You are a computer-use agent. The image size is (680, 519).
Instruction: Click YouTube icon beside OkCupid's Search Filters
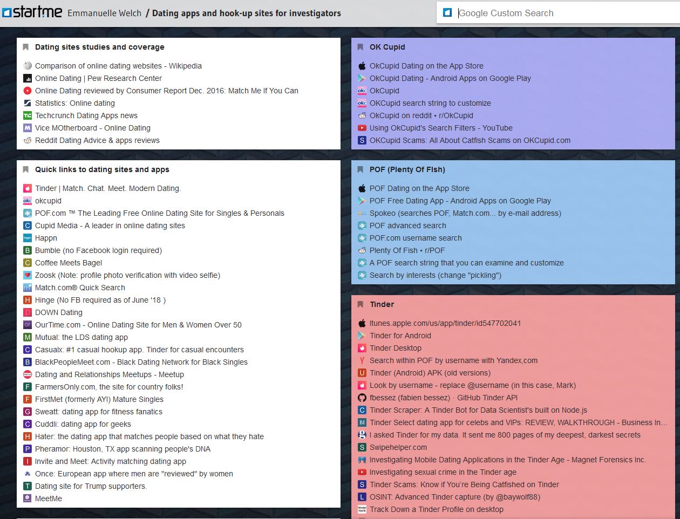[362, 128]
